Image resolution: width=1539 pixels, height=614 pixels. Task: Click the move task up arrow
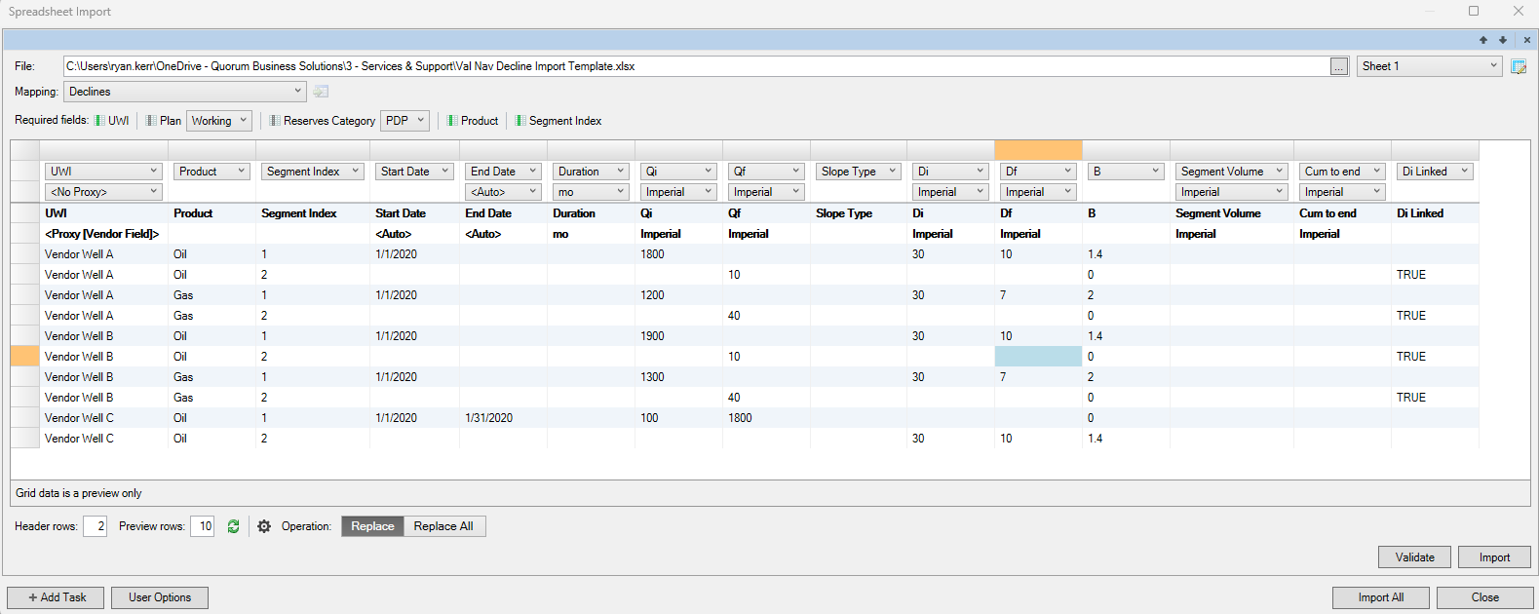pos(1483,40)
